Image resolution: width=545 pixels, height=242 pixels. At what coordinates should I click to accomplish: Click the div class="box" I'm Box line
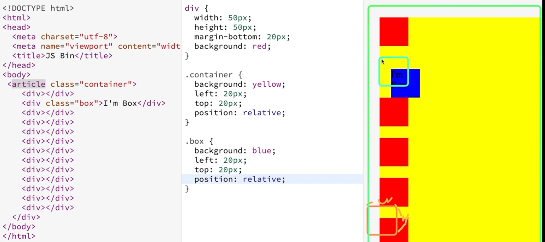coord(93,103)
